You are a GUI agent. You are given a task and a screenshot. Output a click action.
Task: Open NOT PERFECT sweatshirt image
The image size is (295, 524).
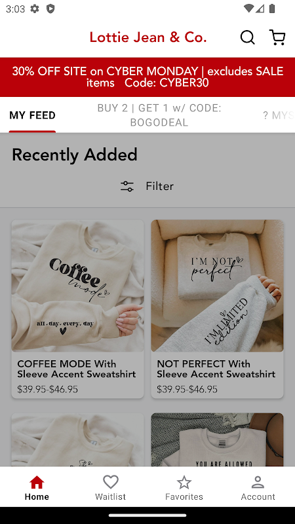(x=218, y=286)
